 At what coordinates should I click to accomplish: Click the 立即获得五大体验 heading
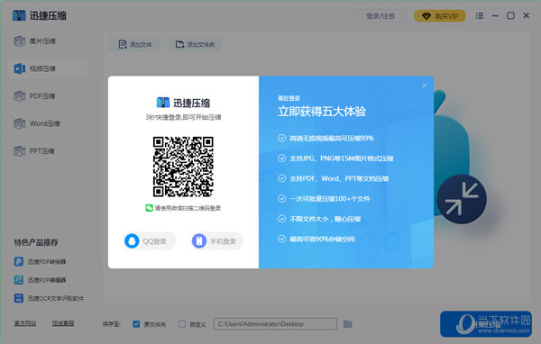coord(322,112)
